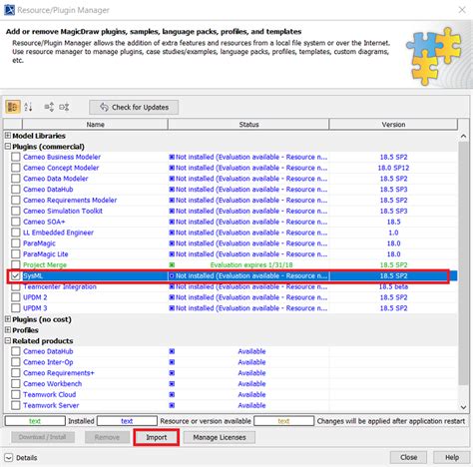Click the 18.0 SP12 version cell
The image size is (473, 467).
coord(393,168)
